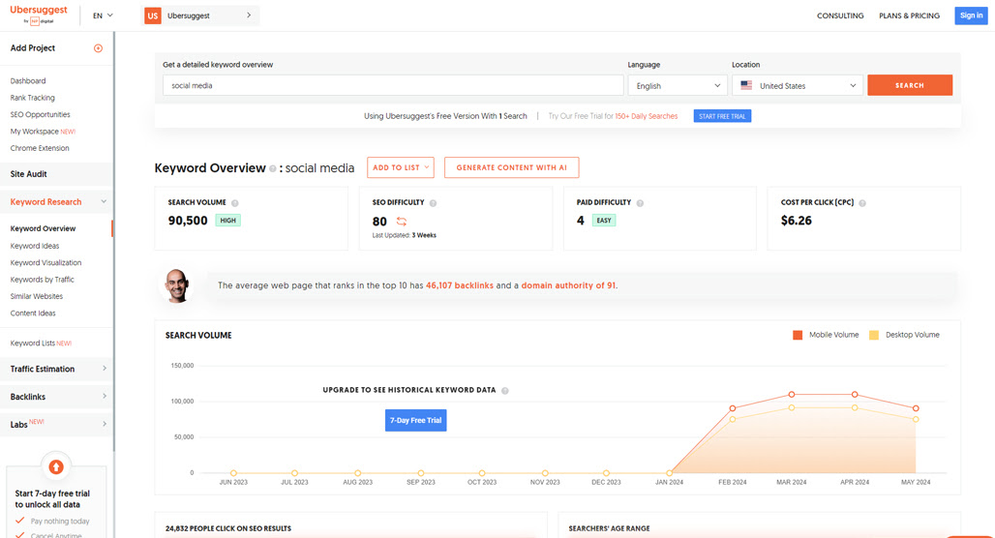Select Keyword Overview in sidebar
This screenshot has height=538, width=995.
coord(43,228)
